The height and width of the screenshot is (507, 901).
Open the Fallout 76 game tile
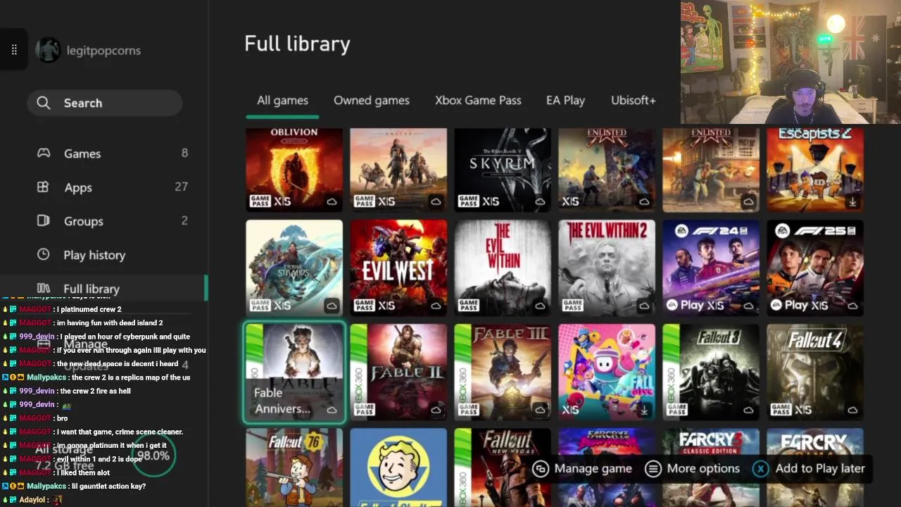click(x=294, y=468)
